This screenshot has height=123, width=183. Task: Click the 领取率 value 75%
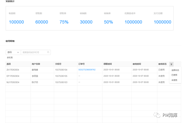[x=64, y=22]
